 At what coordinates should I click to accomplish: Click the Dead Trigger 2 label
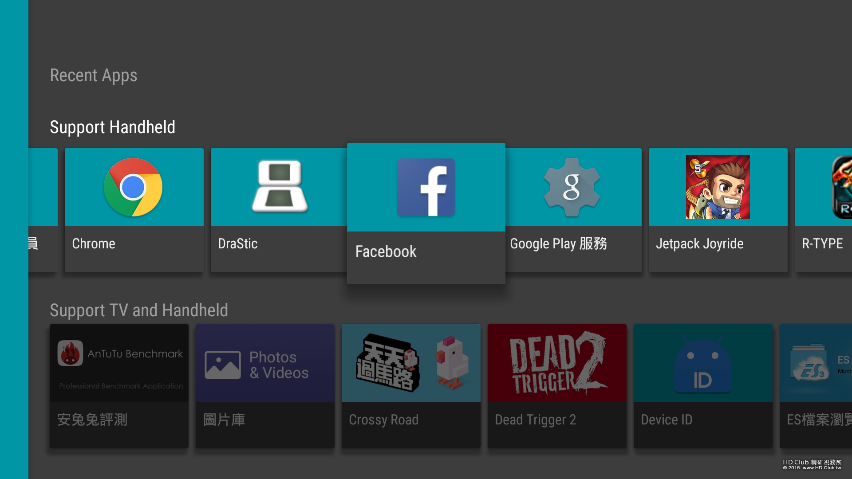(535, 420)
